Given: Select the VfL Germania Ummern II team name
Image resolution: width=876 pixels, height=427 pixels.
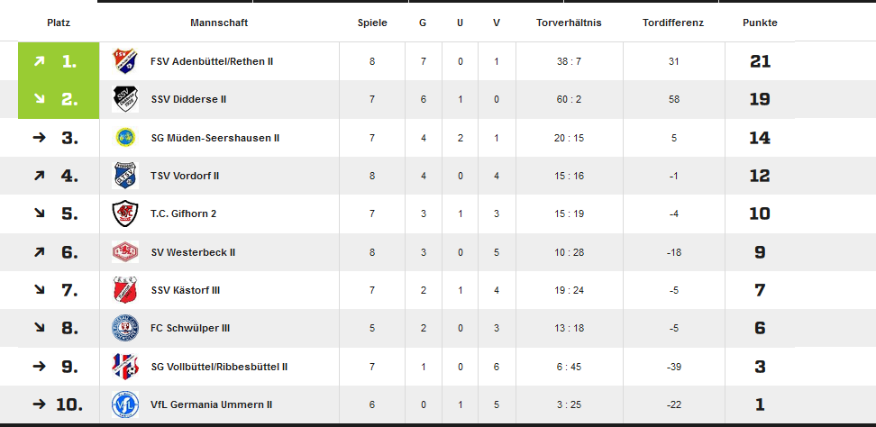Looking at the screenshot, I should click(211, 404).
